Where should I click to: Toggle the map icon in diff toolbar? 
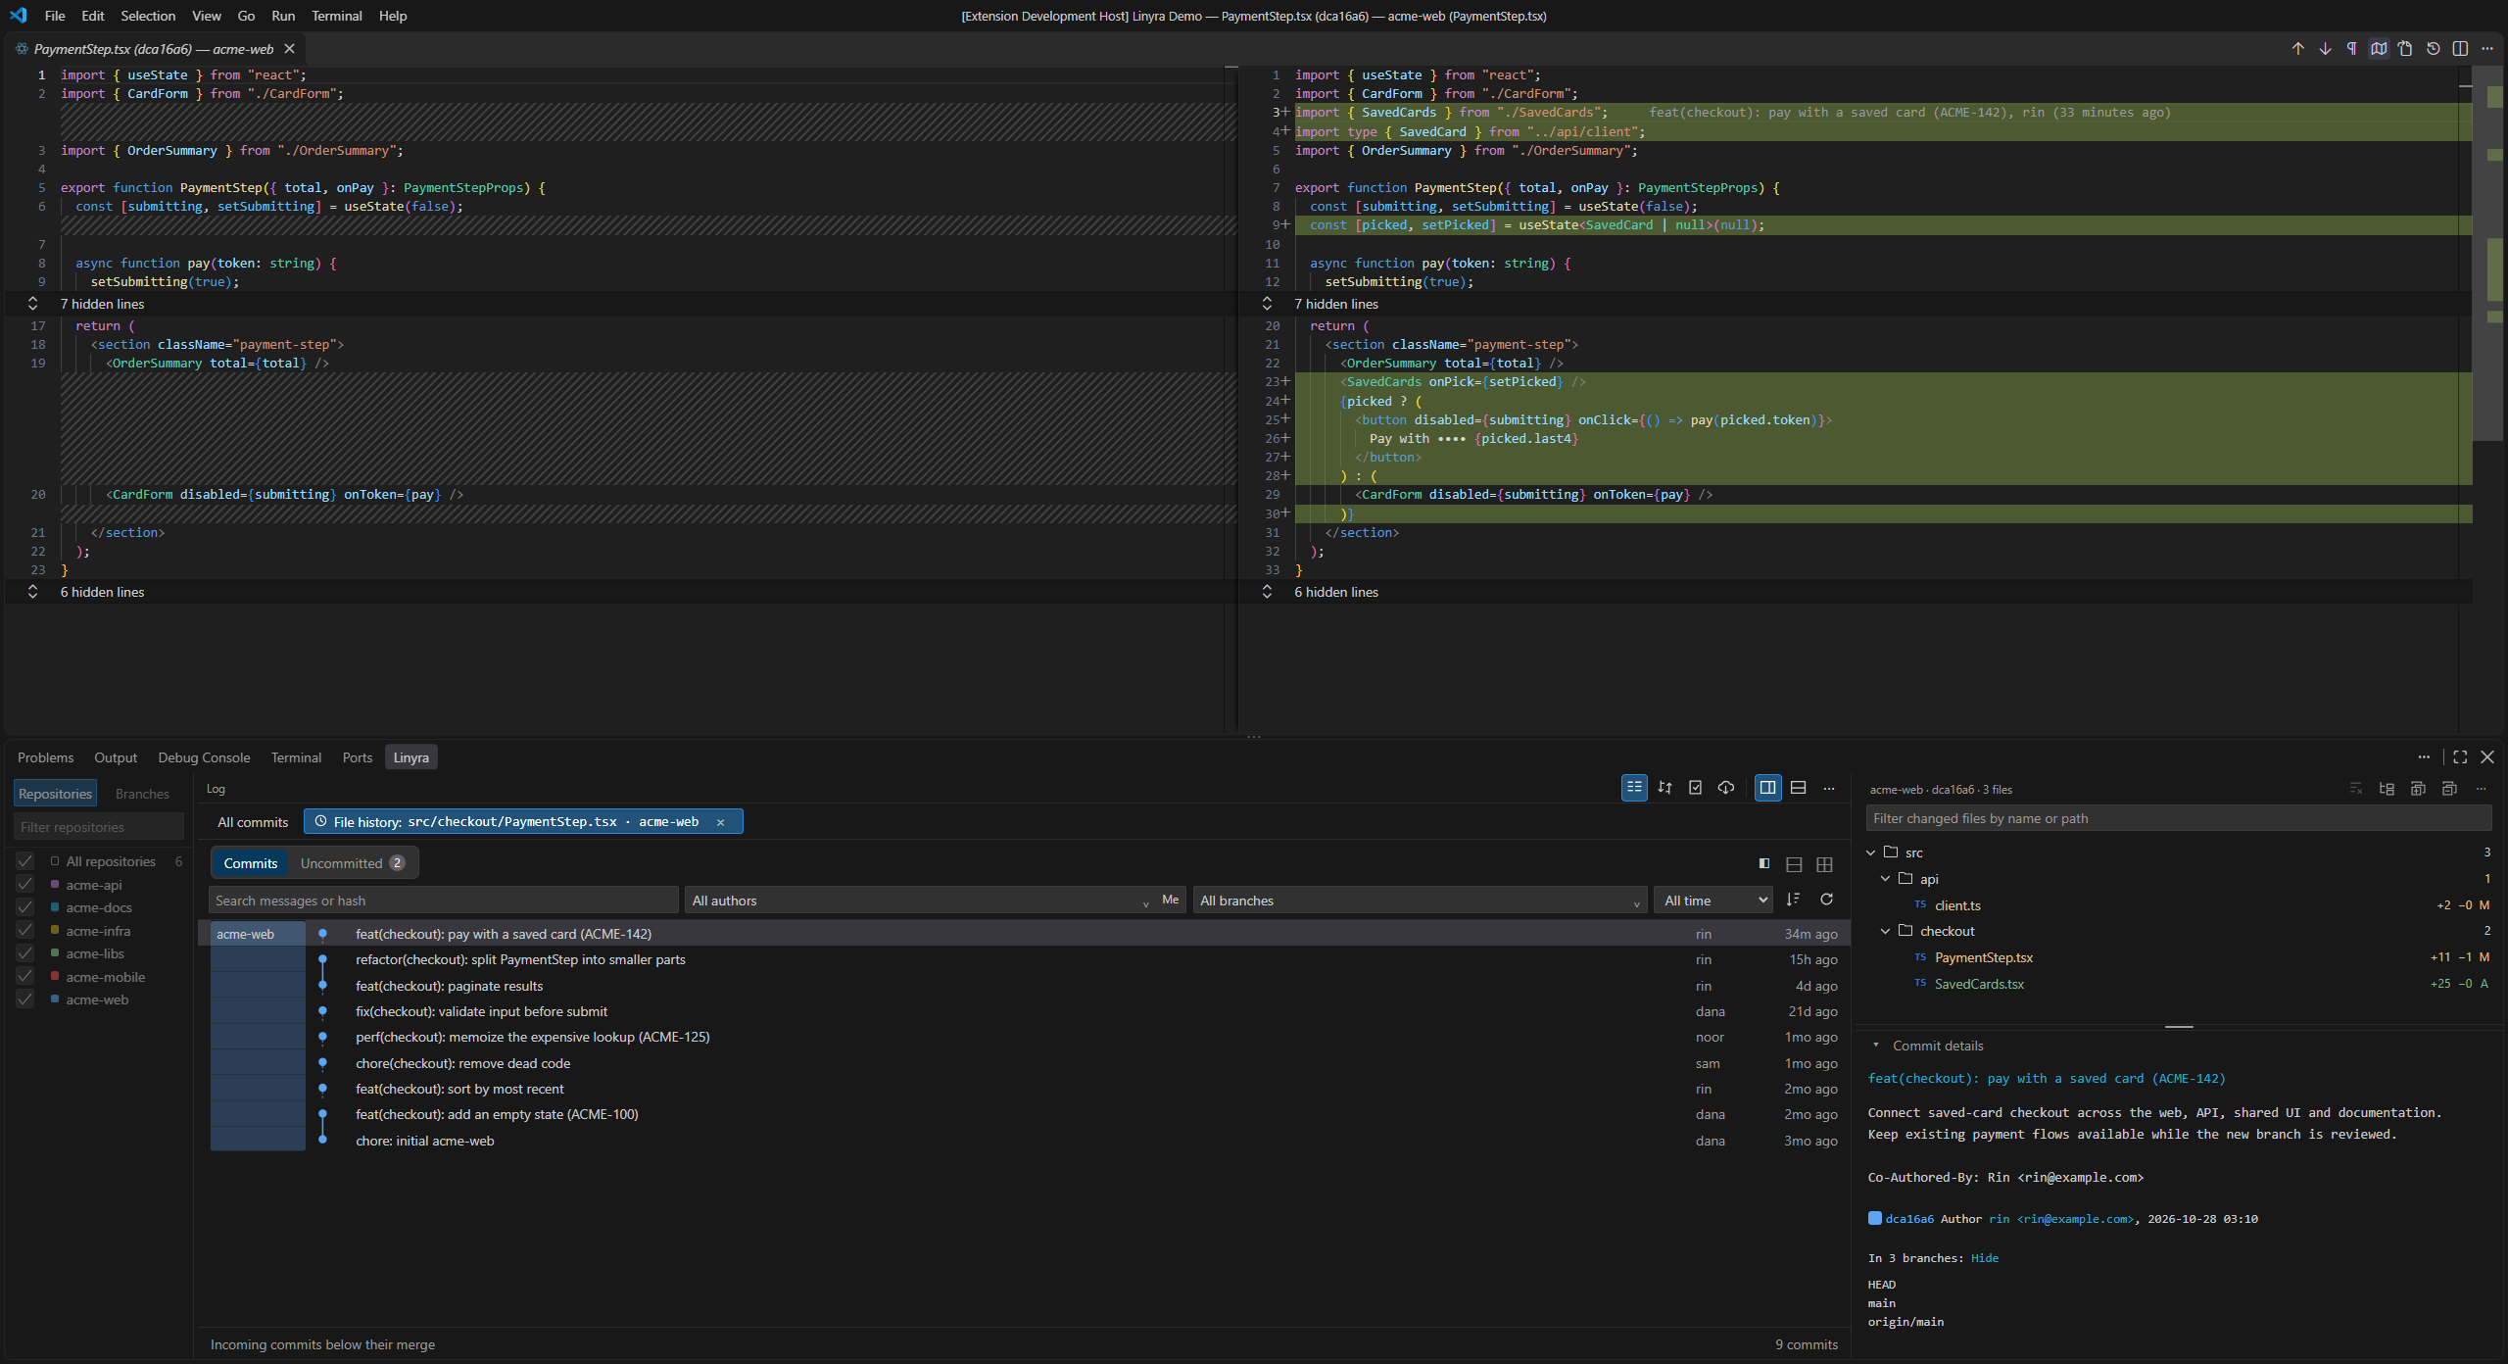click(x=2379, y=49)
